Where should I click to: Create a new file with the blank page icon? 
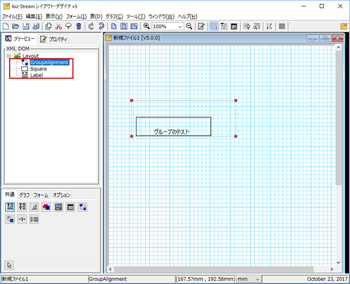5,26
